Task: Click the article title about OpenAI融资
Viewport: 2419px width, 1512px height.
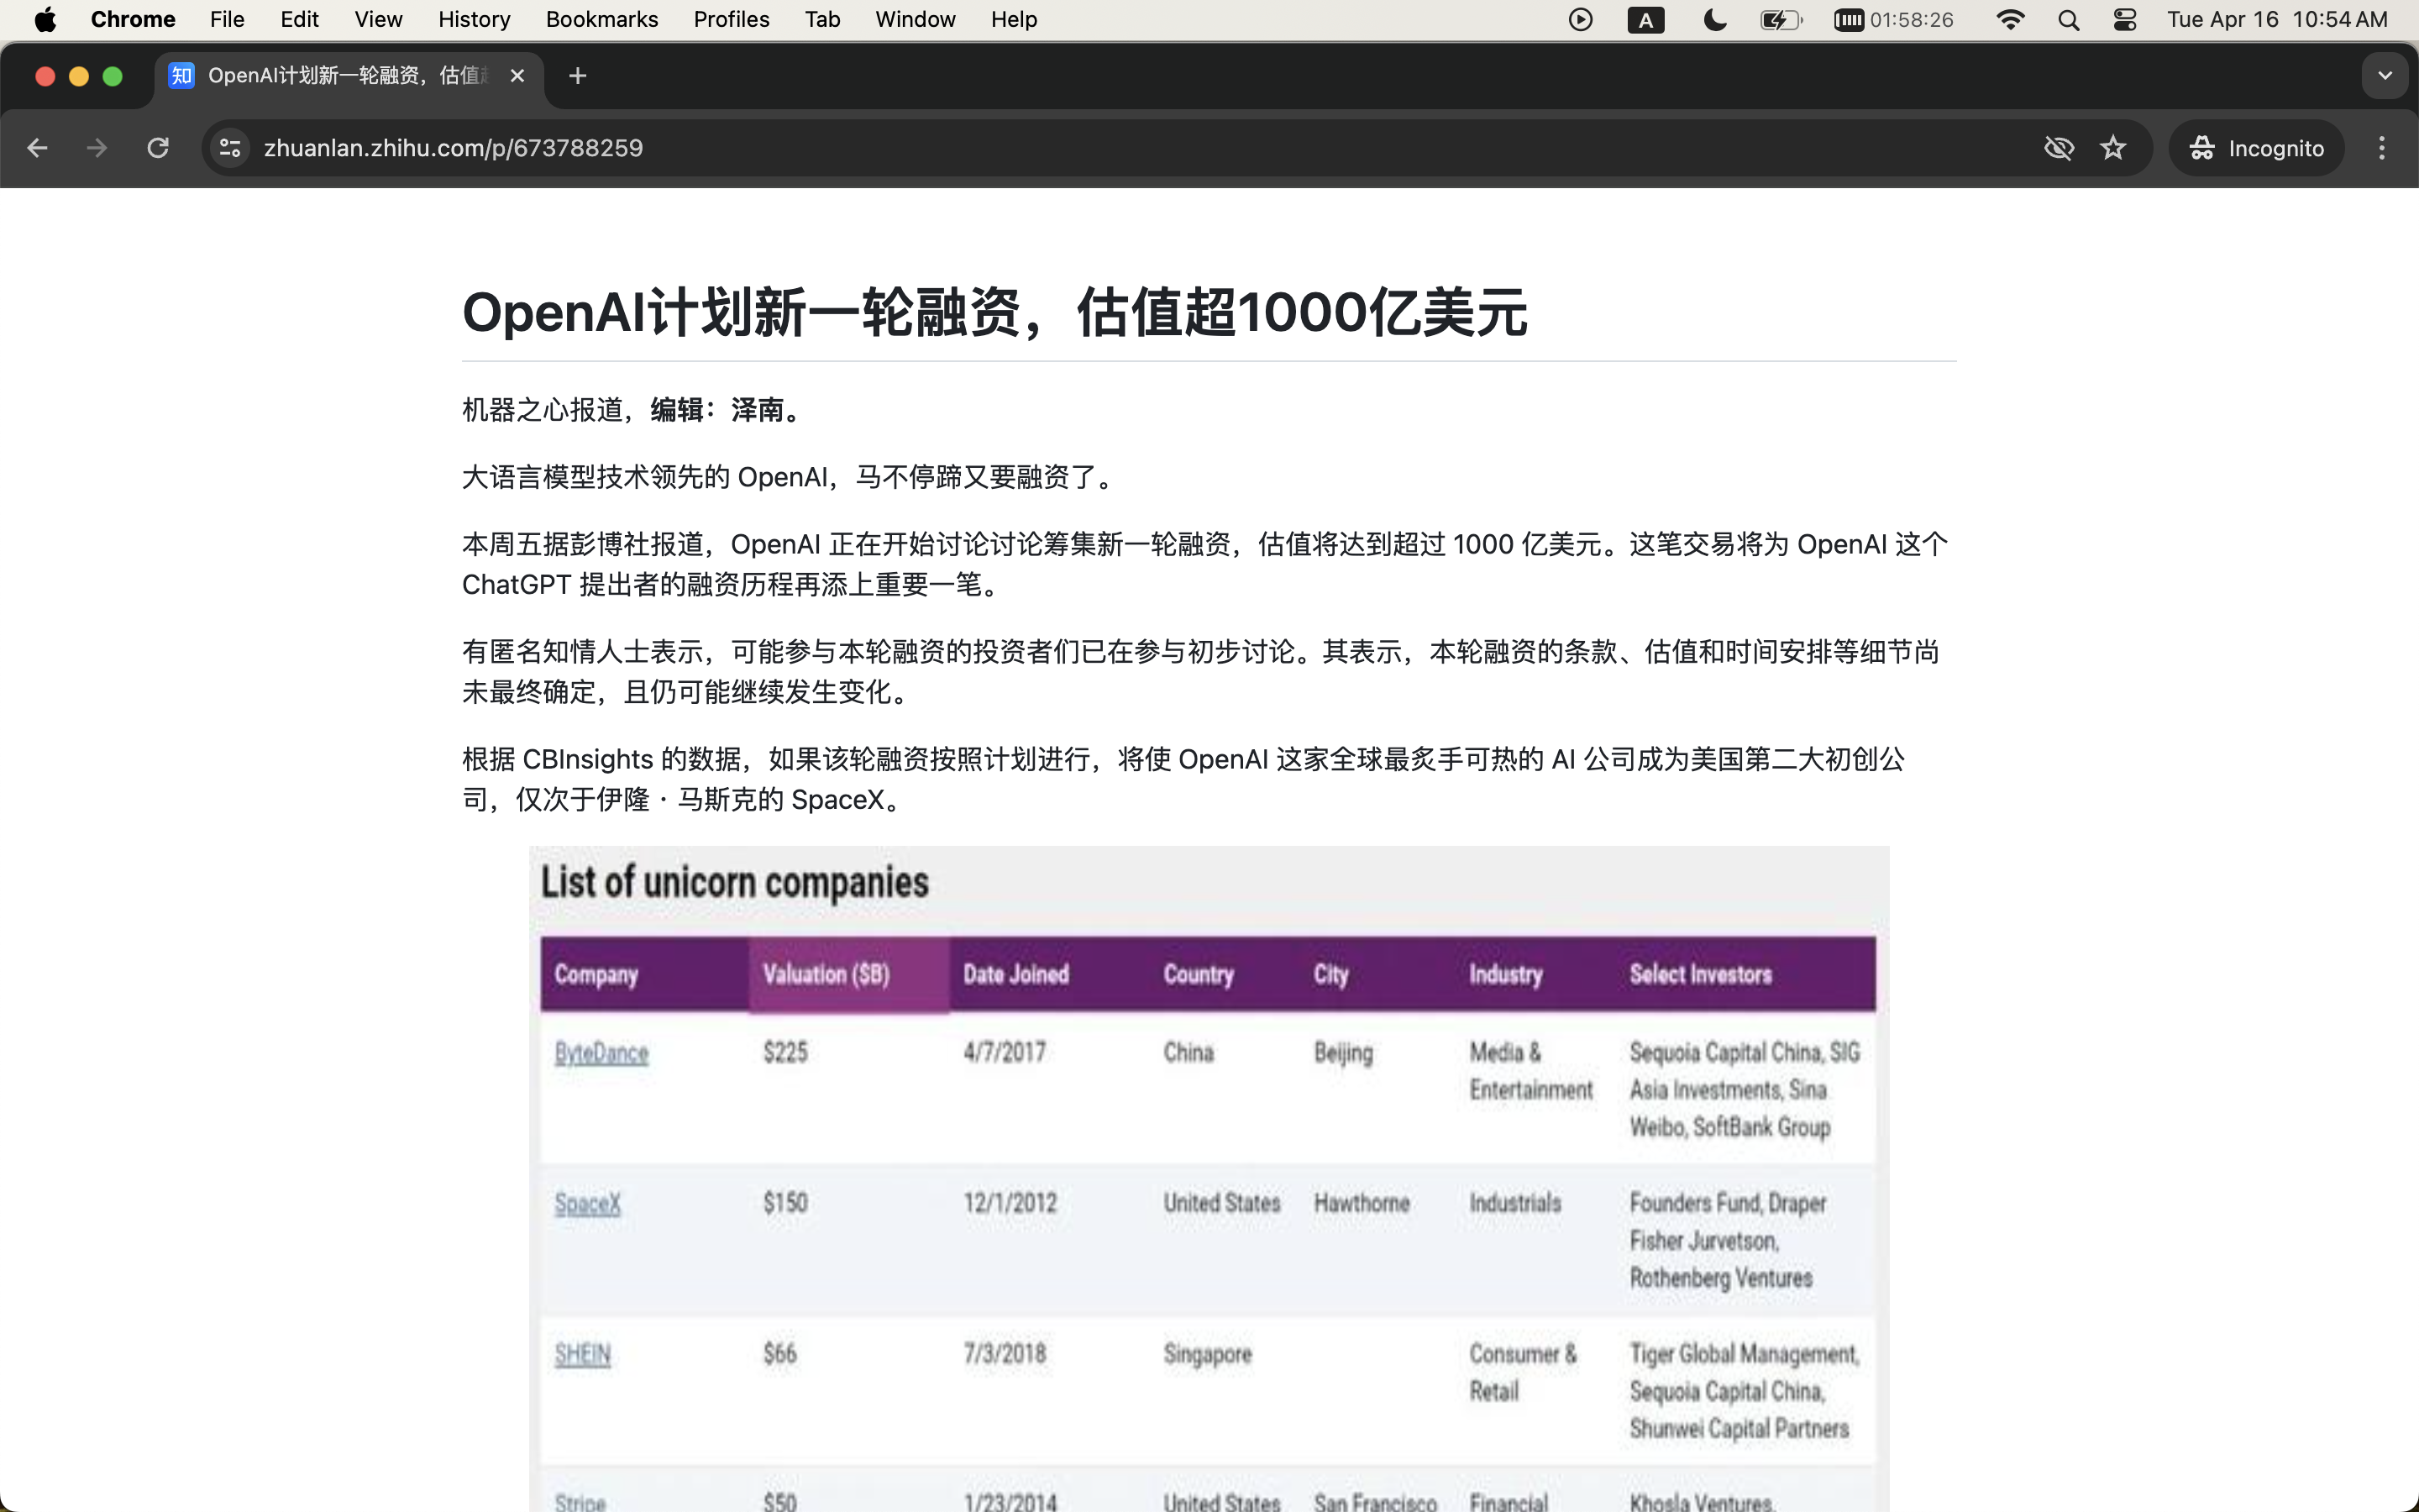Action: (x=994, y=312)
